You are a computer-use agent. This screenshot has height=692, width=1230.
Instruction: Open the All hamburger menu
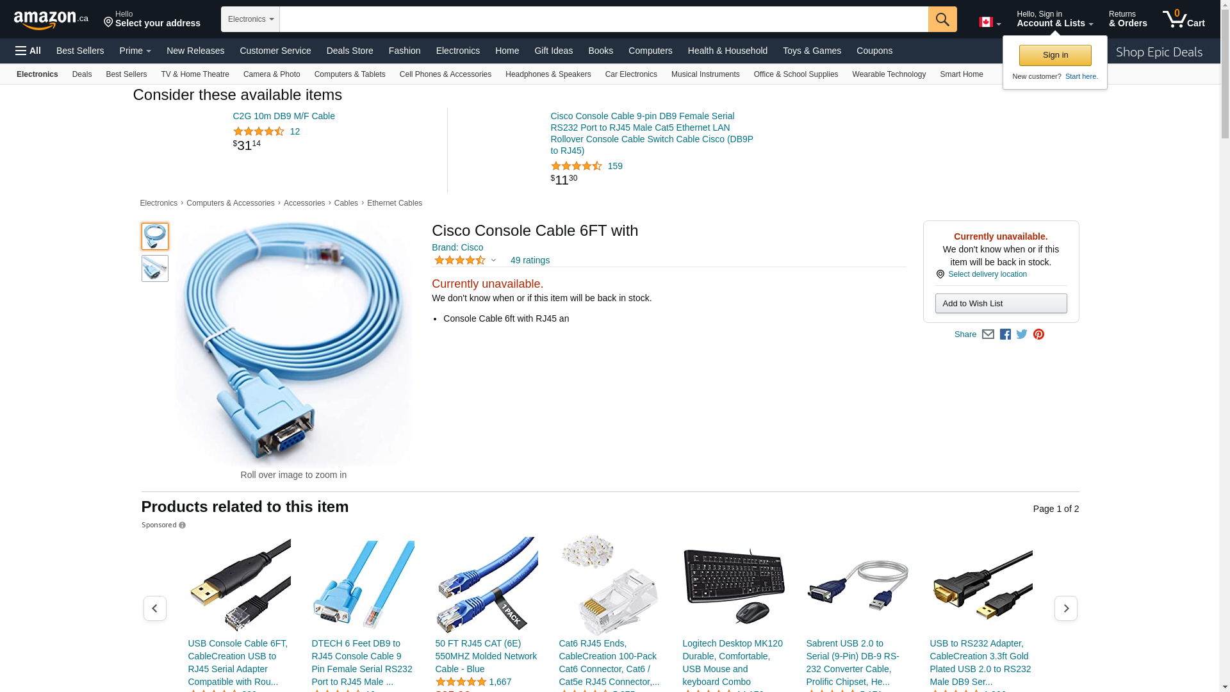click(x=28, y=51)
